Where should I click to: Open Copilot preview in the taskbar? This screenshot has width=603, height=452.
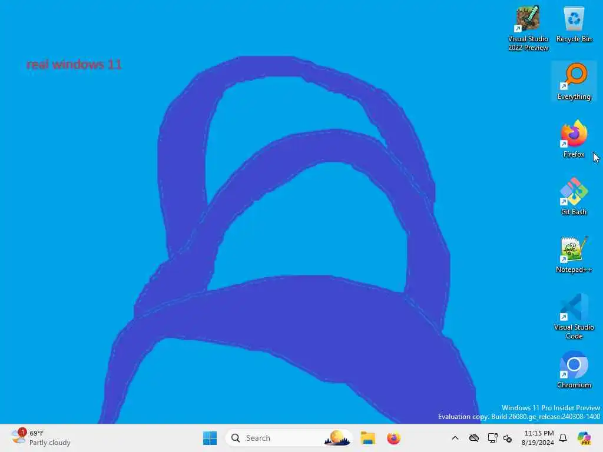584,438
